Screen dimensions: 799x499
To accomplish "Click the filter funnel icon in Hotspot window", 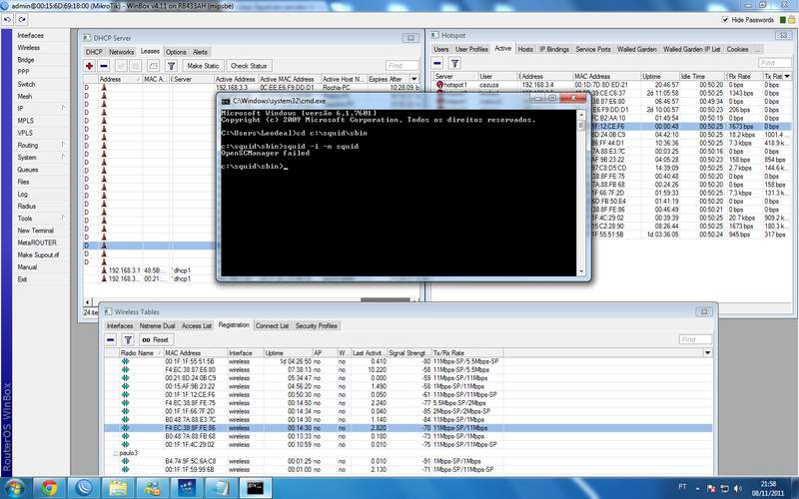I will (x=454, y=63).
